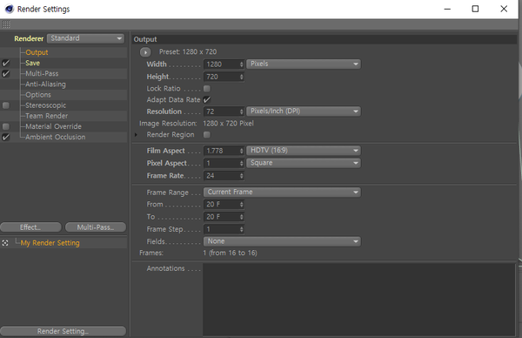
Task: Click the Render Setting... button
Action: pyautogui.click(x=63, y=331)
